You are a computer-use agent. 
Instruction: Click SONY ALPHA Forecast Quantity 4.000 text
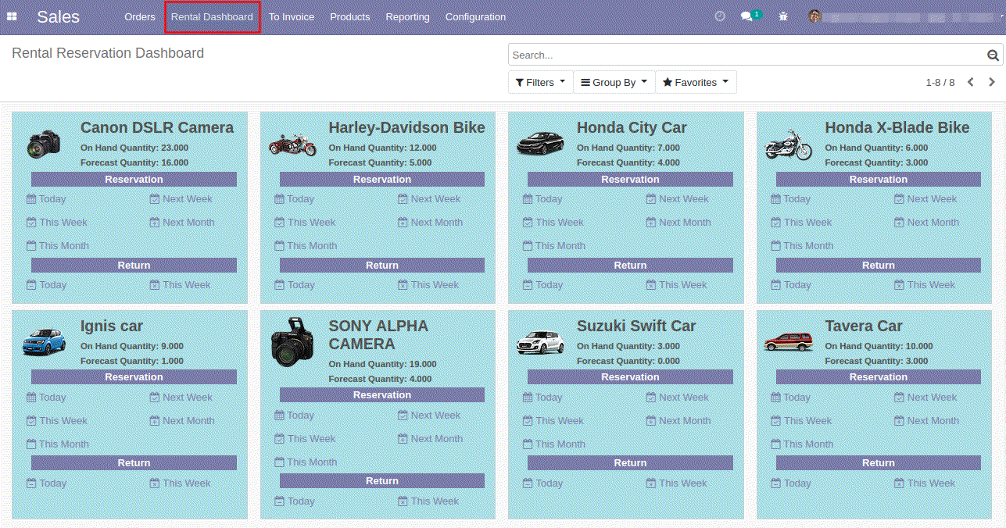click(x=380, y=379)
